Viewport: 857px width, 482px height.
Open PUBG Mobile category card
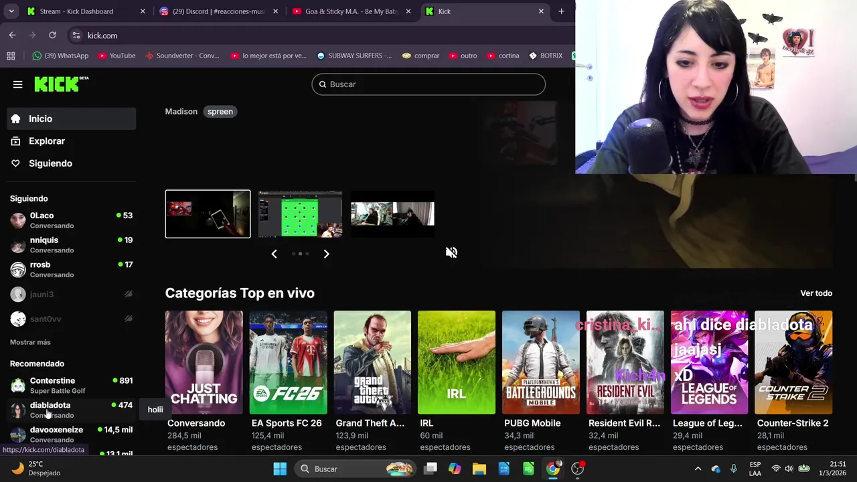click(541, 362)
